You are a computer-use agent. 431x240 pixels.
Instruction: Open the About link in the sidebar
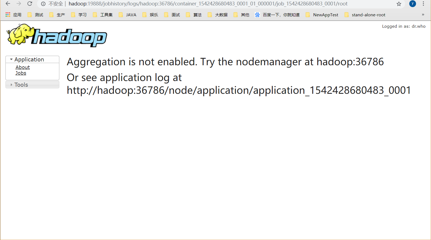point(23,67)
